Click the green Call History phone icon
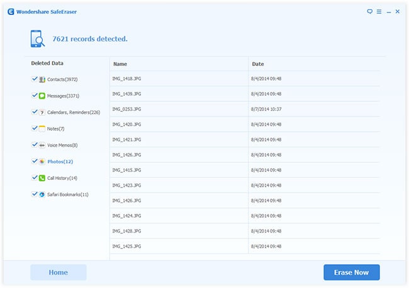 tap(42, 178)
